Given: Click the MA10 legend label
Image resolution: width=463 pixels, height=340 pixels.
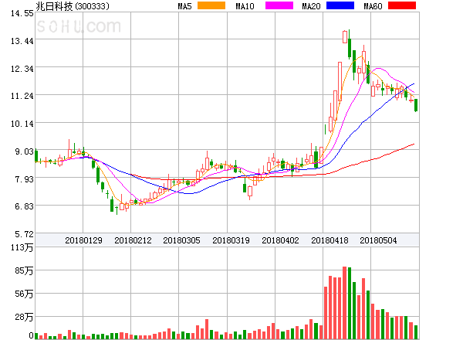Looking at the screenshot, I should (245, 6).
